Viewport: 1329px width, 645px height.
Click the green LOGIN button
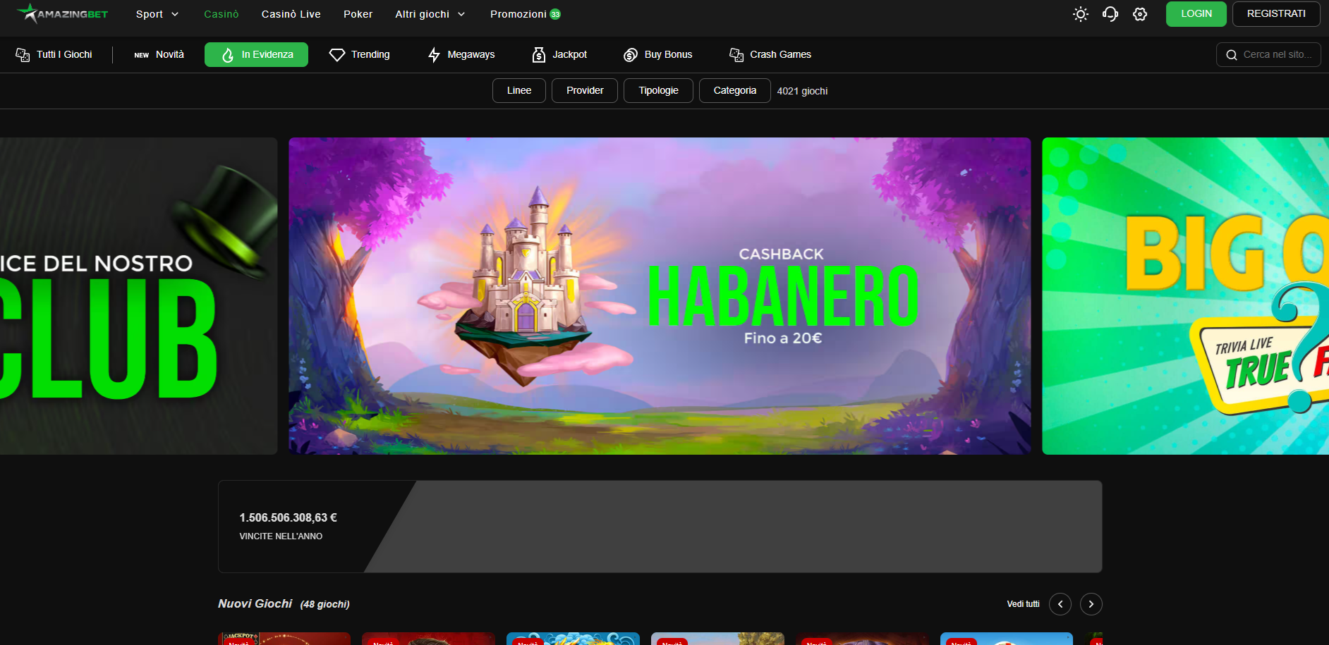click(x=1196, y=14)
